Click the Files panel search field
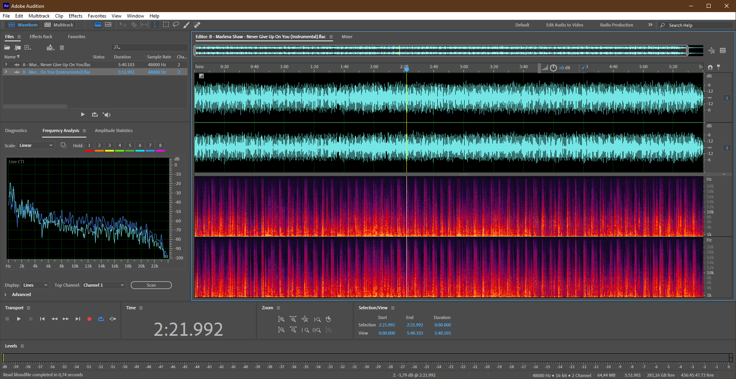Screen dimensions: 736x379 click(x=150, y=48)
